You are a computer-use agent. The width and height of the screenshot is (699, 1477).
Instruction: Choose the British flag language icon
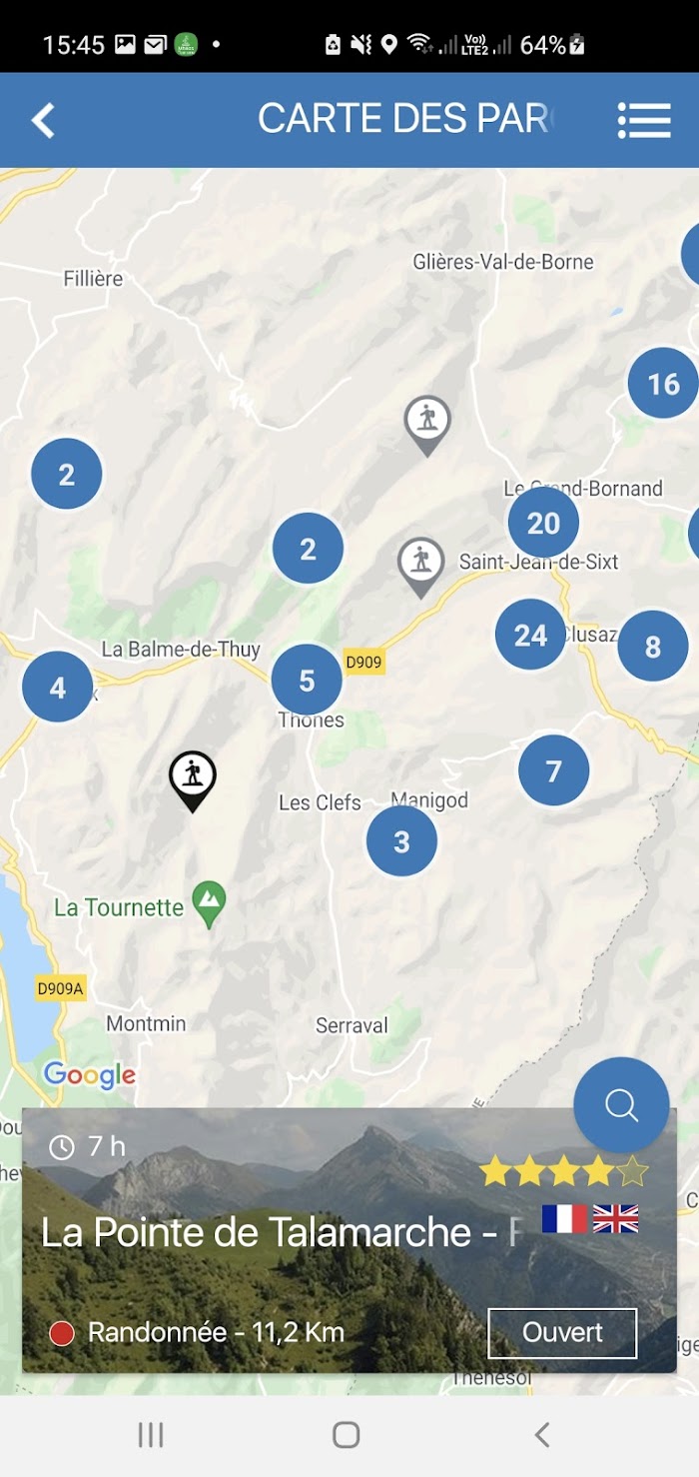(616, 1219)
